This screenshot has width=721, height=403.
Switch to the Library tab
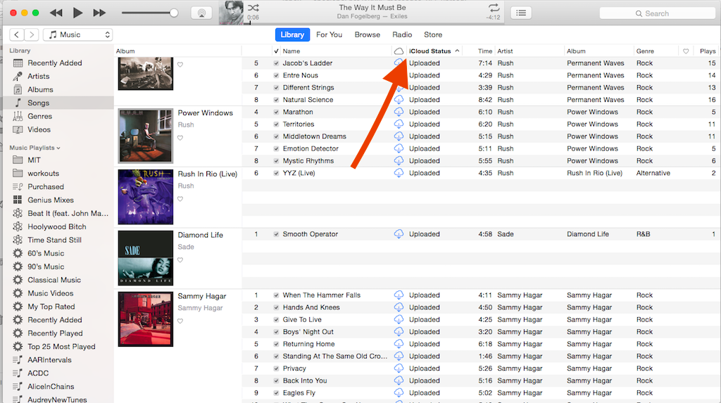(x=292, y=34)
